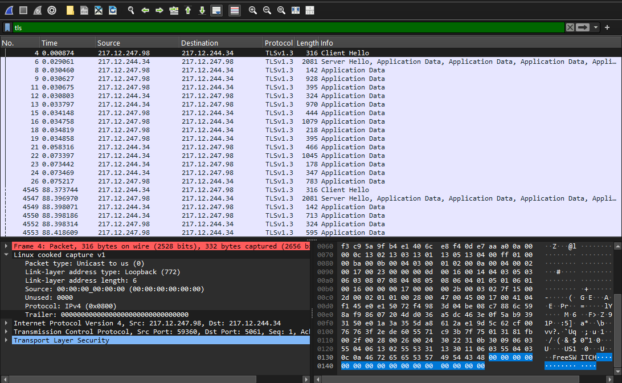This screenshot has height=383, width=622.
Task: Jump to the first packet arrow
Action: (188, 10)
